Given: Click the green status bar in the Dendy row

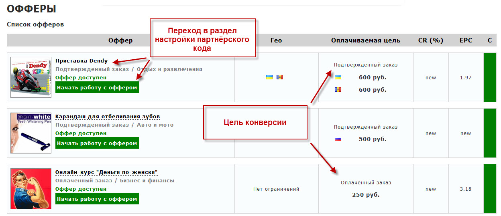Looking at the screenshot, I should point(490,77).
